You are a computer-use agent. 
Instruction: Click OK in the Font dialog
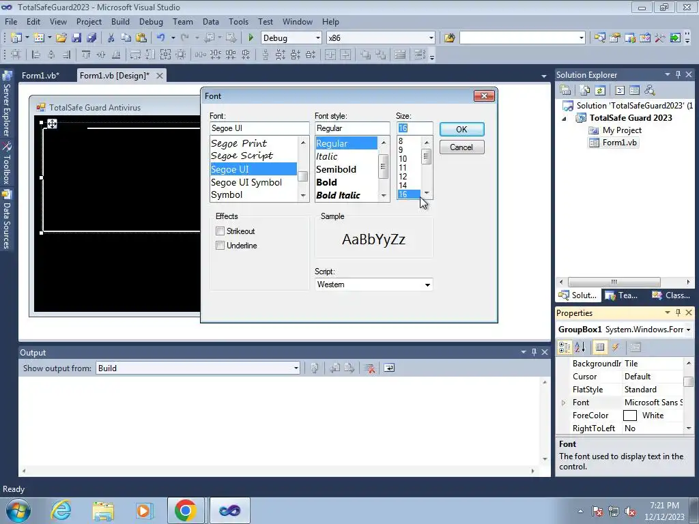(461, 129)
